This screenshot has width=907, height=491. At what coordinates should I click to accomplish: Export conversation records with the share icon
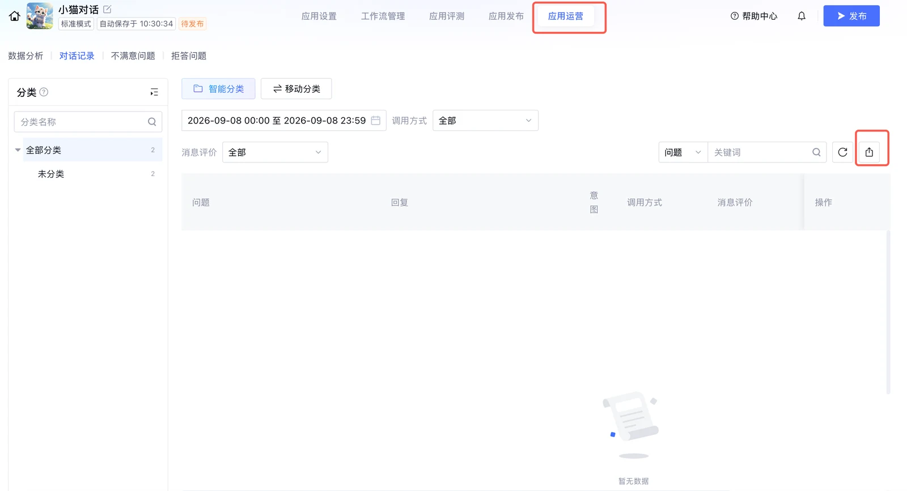tap(869, 152)
